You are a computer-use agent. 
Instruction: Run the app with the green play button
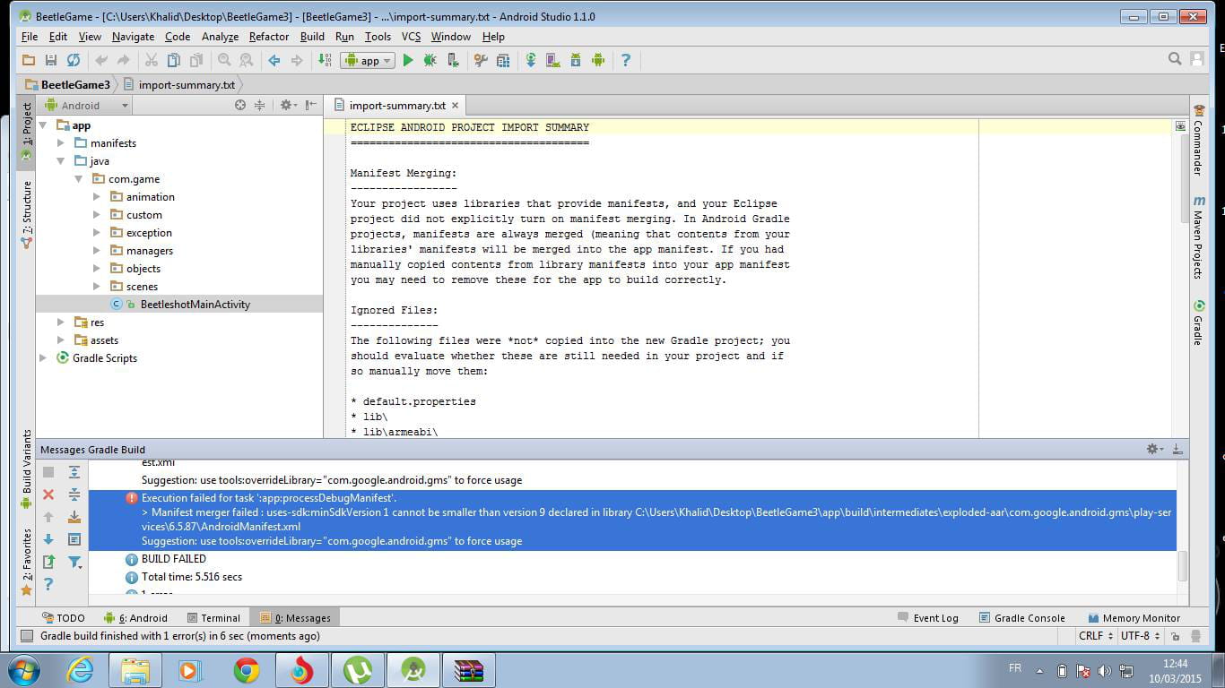point(408,60)
